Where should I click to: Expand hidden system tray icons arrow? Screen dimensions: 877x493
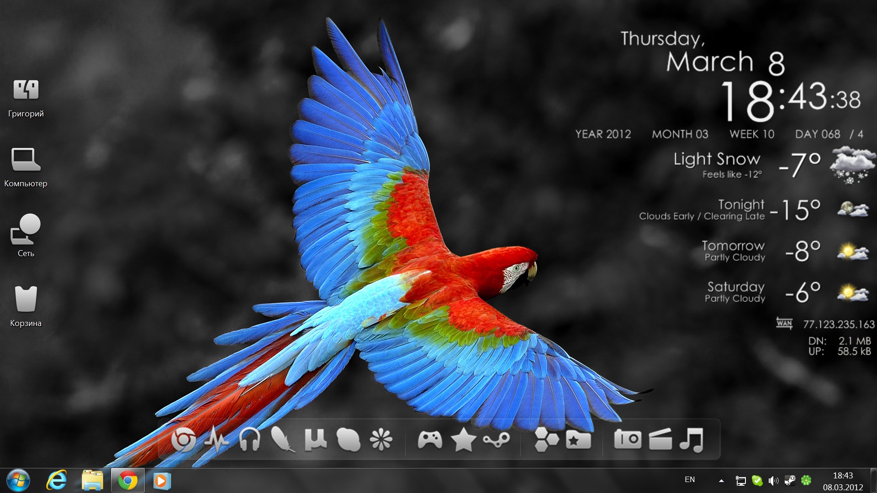coord(721,481)
